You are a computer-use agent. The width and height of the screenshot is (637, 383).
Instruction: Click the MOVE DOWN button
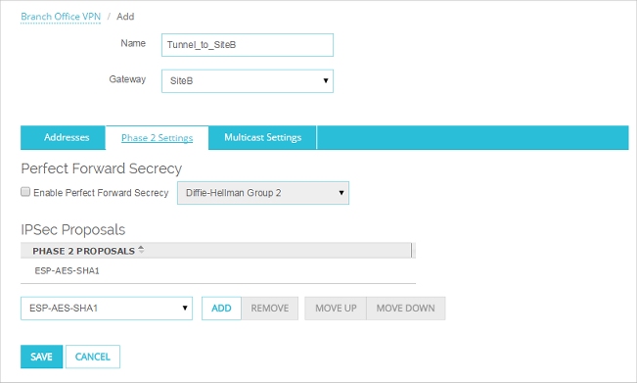point(405,309)
